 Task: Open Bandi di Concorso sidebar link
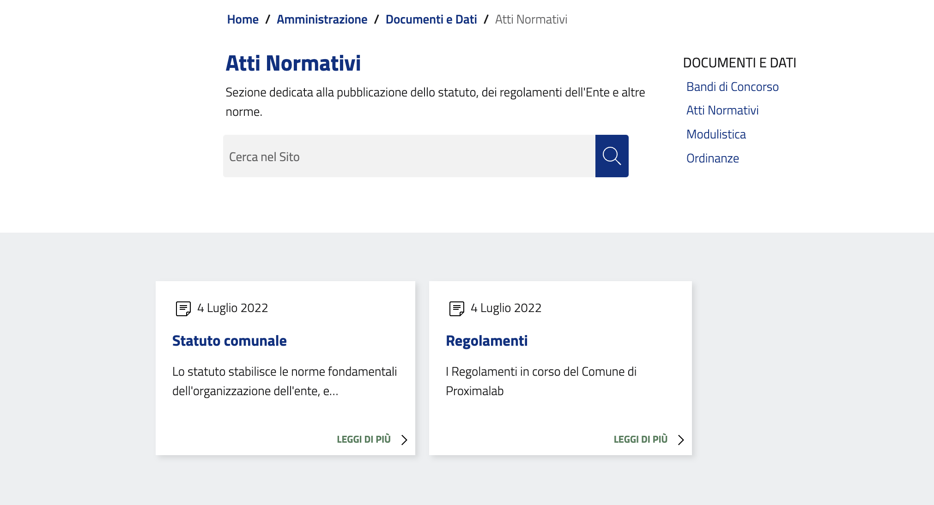732,87
